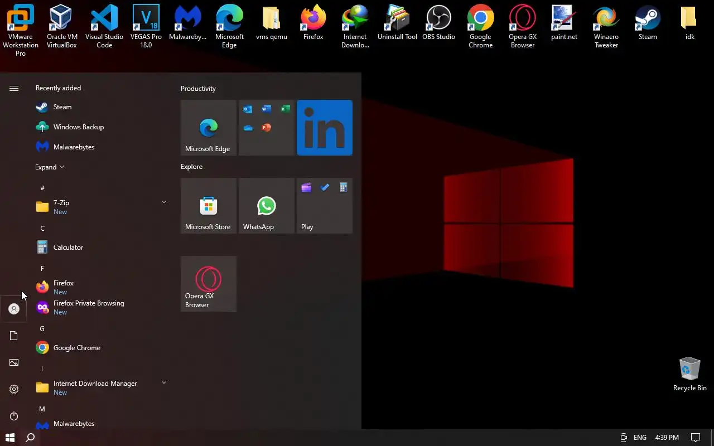
Task: Open Documents from Start sidebar
Action: pyautogui.click(x=14, y=336)
